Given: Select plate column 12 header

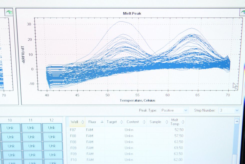Looking at the screenshot, I should [x=51, y=120].
